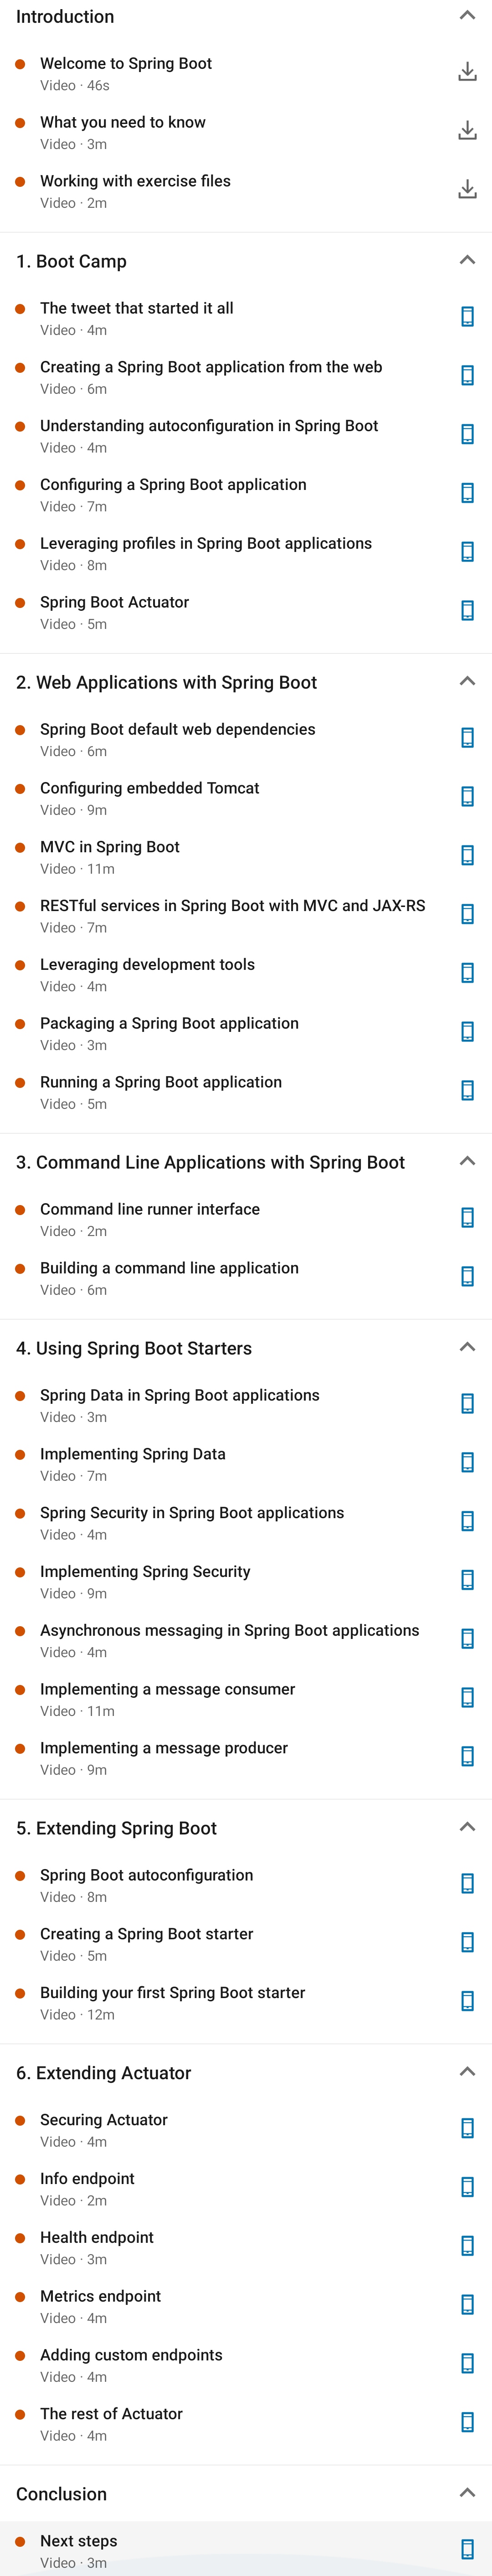This screenshot has height=2576, width=492.
Task: Tap phone icon for Spring Boot Actuator lesson
Action: coord(467,611)
